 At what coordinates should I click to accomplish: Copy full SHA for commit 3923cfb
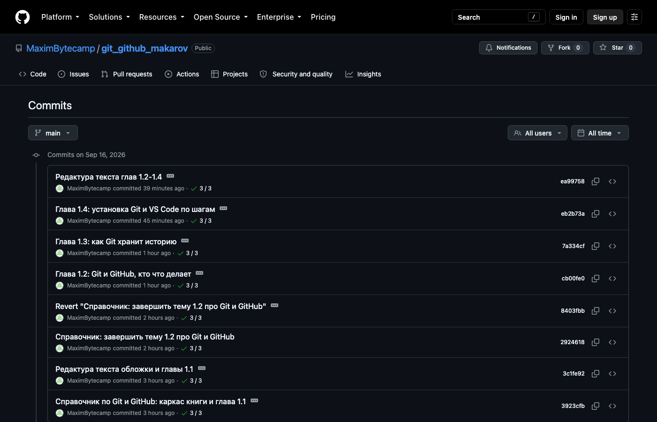596,406
